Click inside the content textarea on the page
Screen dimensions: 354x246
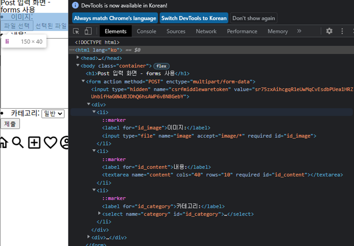tap(34, 74)
